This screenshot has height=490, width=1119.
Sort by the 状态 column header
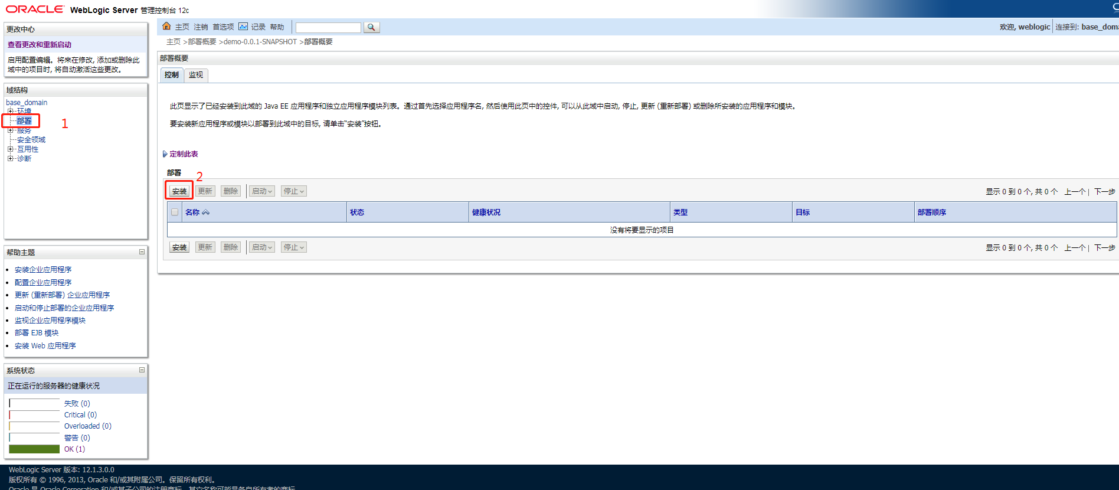[357, 213]
